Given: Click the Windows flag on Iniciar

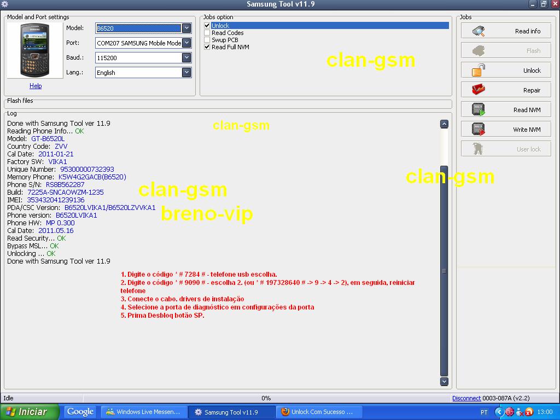Looking at the screenshot, I should pos(10,412).
